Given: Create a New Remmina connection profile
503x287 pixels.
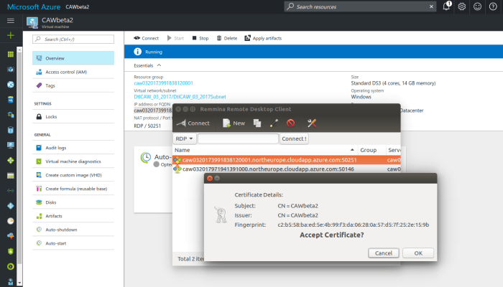Looking at the screenshot, I should pos(234,123).
